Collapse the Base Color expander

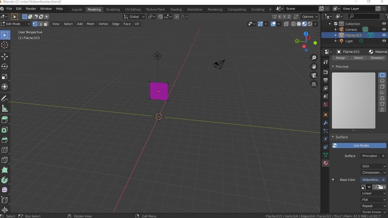333,180
